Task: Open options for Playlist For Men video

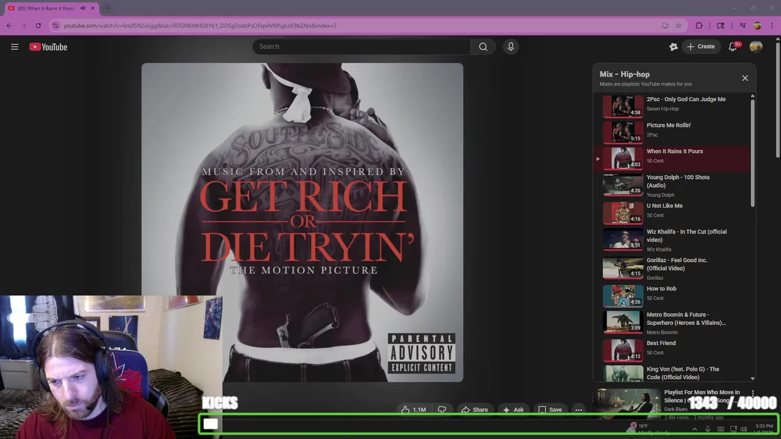Action: (x=753, y=393)
